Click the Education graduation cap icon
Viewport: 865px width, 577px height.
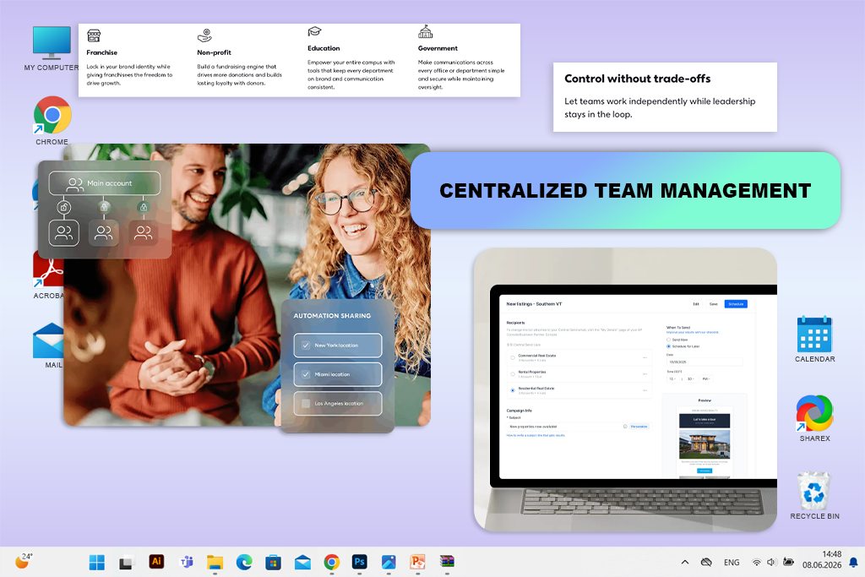click(314, 31)
